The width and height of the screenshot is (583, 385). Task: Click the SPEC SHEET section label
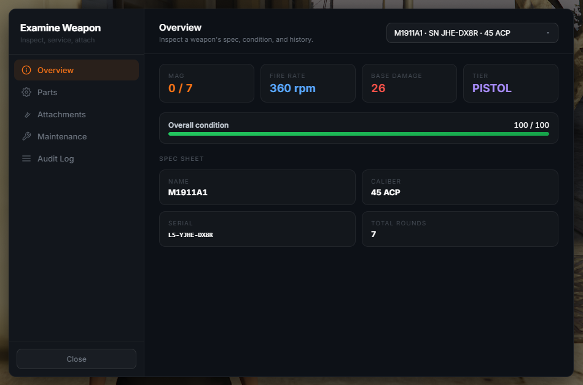pyautogui.click(x=181, y=158)
